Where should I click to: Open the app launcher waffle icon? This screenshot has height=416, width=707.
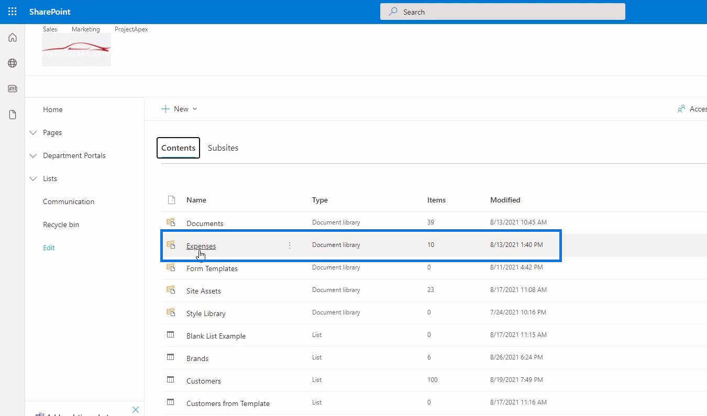(x=13, y=12)
